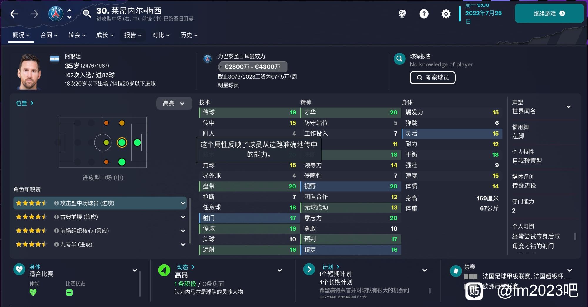
Task: Open the 报告 reports menu
Action: coord(133,35)
